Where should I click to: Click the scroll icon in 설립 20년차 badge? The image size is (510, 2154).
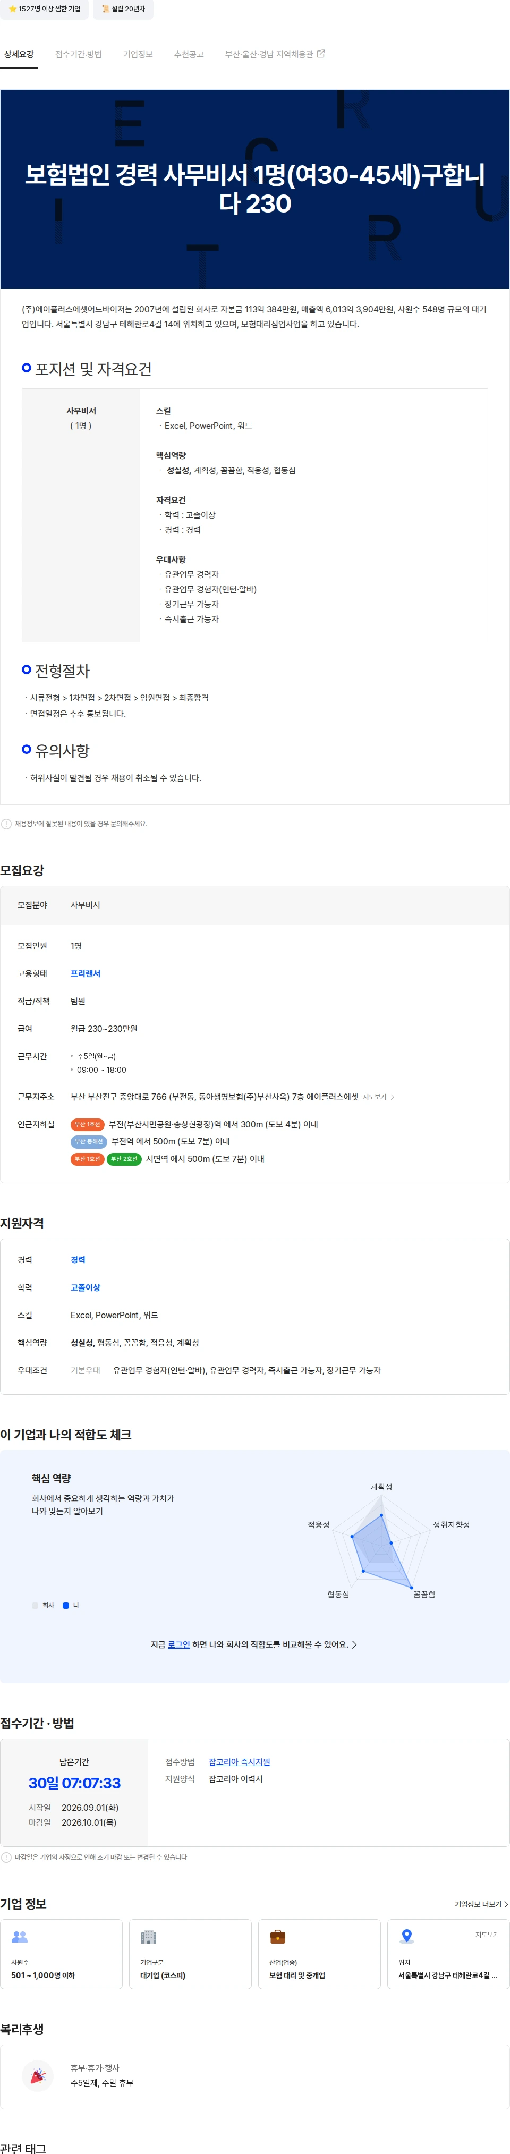[x=105, y=9]
